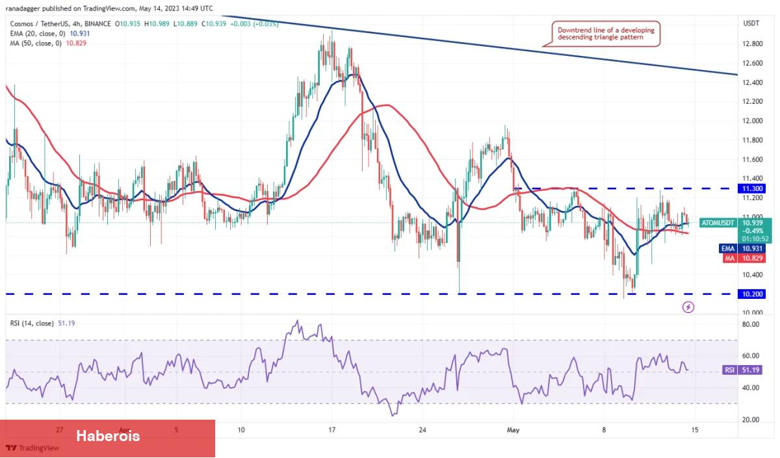The height and width of the screenshot is (458, 780).
Task: Click the downtrend line annotation text box
Action: click(x=606, y=34)
